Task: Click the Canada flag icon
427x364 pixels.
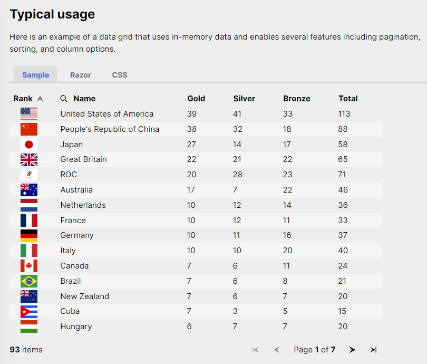Action: coord(29,266)
